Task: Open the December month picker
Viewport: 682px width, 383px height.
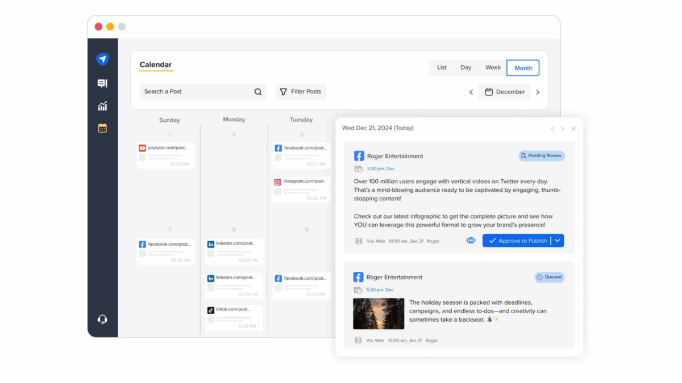Action: [505, 92]
